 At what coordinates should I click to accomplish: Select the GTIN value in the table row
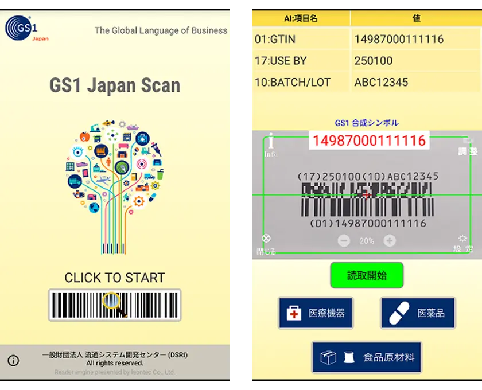[417, 39]
